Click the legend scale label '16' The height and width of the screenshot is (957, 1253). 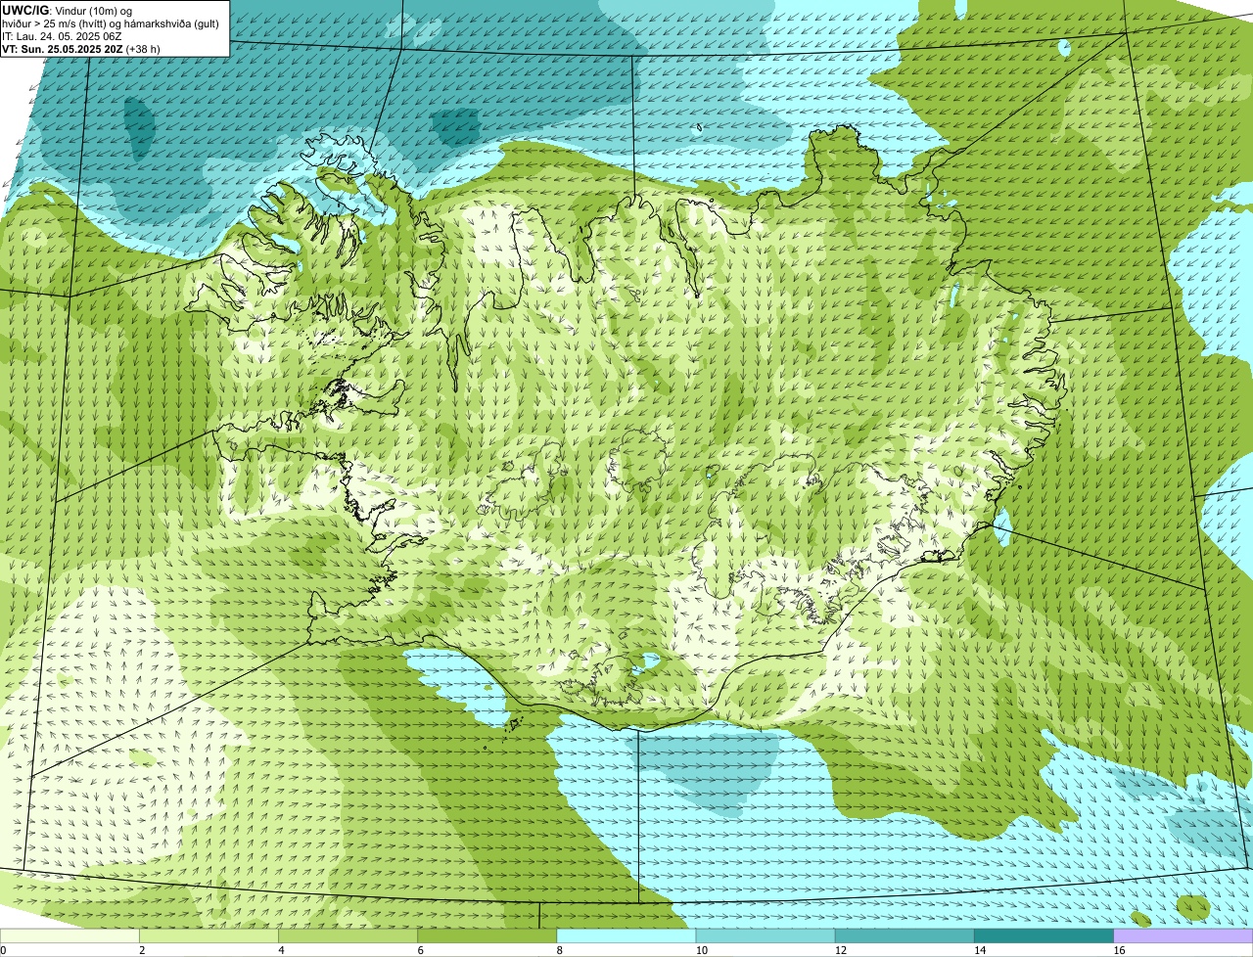[x=1119, y=950]
